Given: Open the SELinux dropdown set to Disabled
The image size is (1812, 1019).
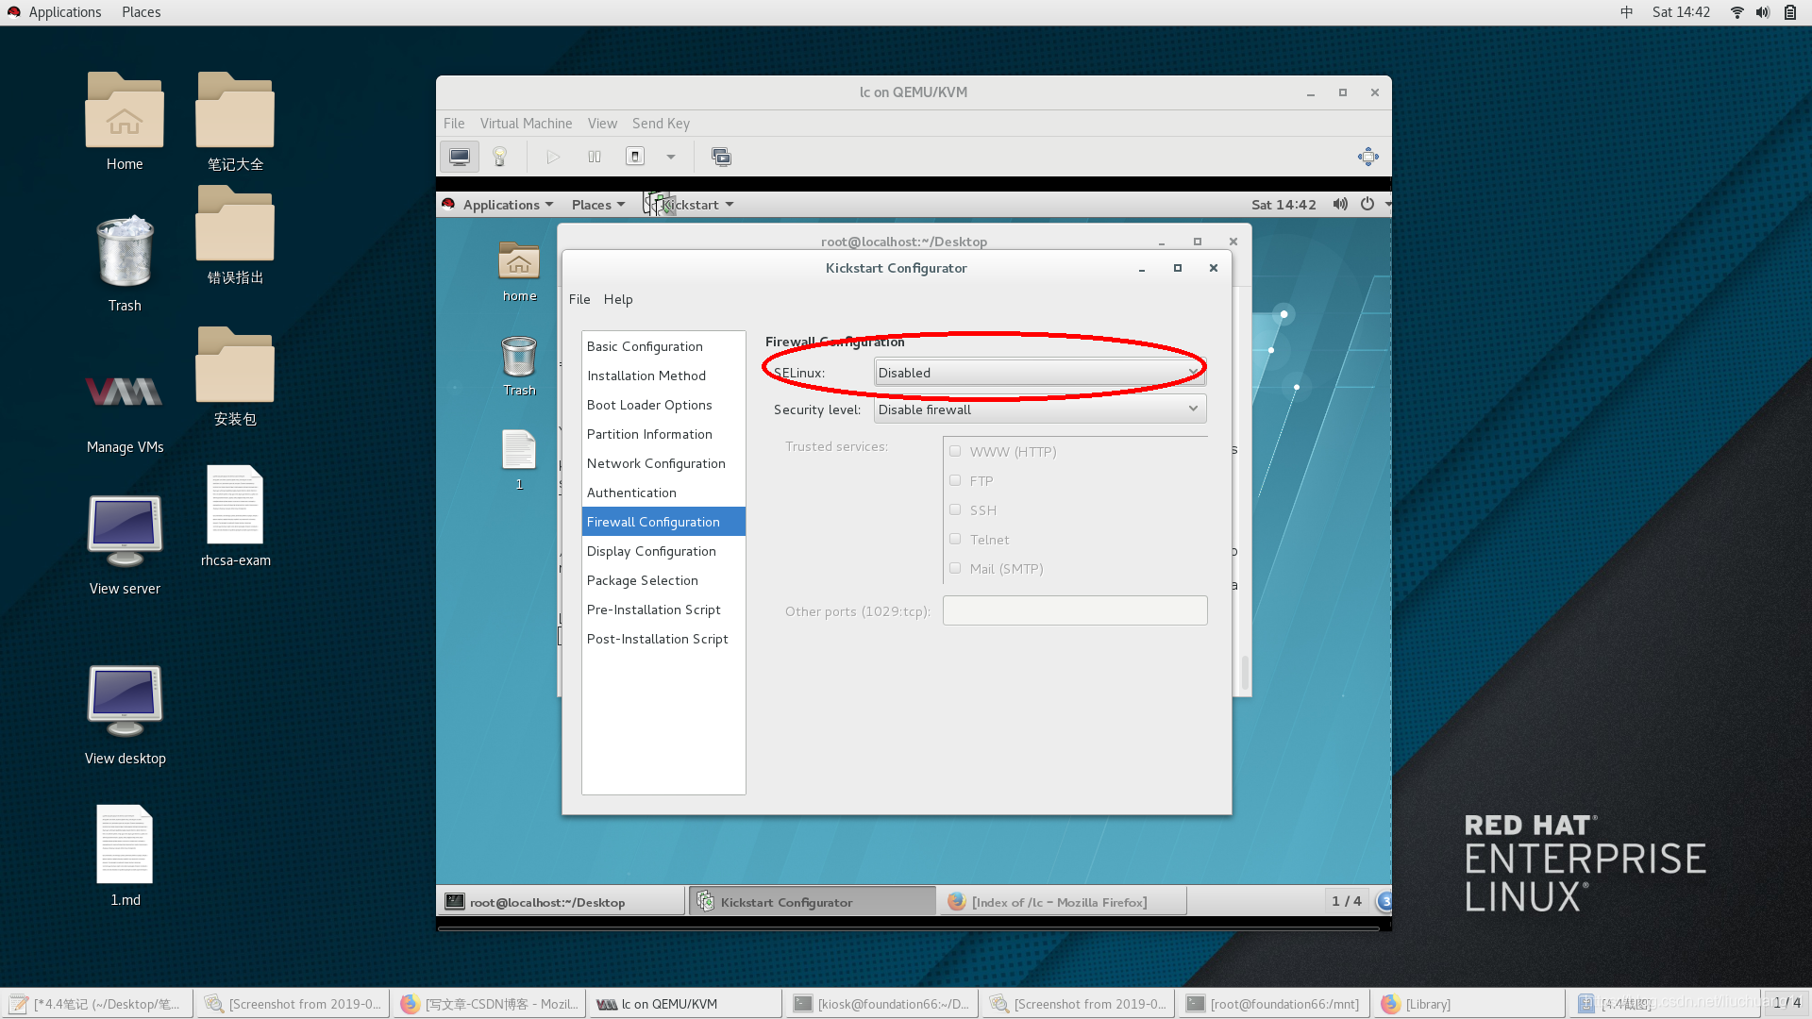Looking at the screenshot, I should [1038, 373].
